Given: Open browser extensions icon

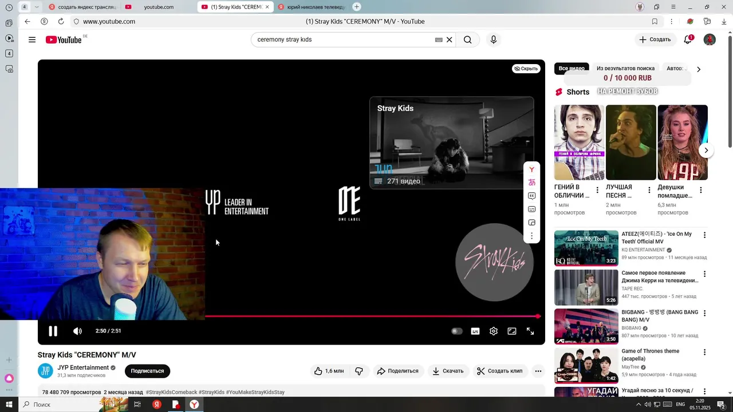Looking at the screenshot, I should click(707, 21).
